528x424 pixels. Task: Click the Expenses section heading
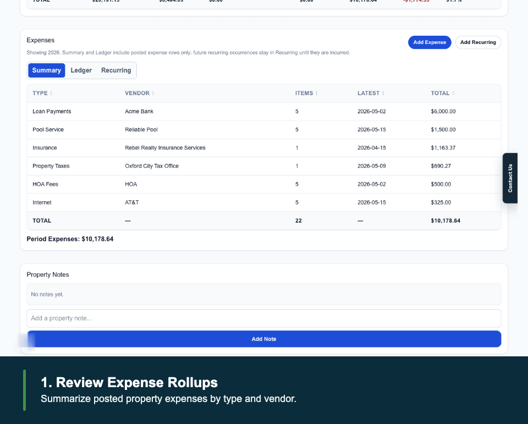pyautogui.click(x=40, y=40)
